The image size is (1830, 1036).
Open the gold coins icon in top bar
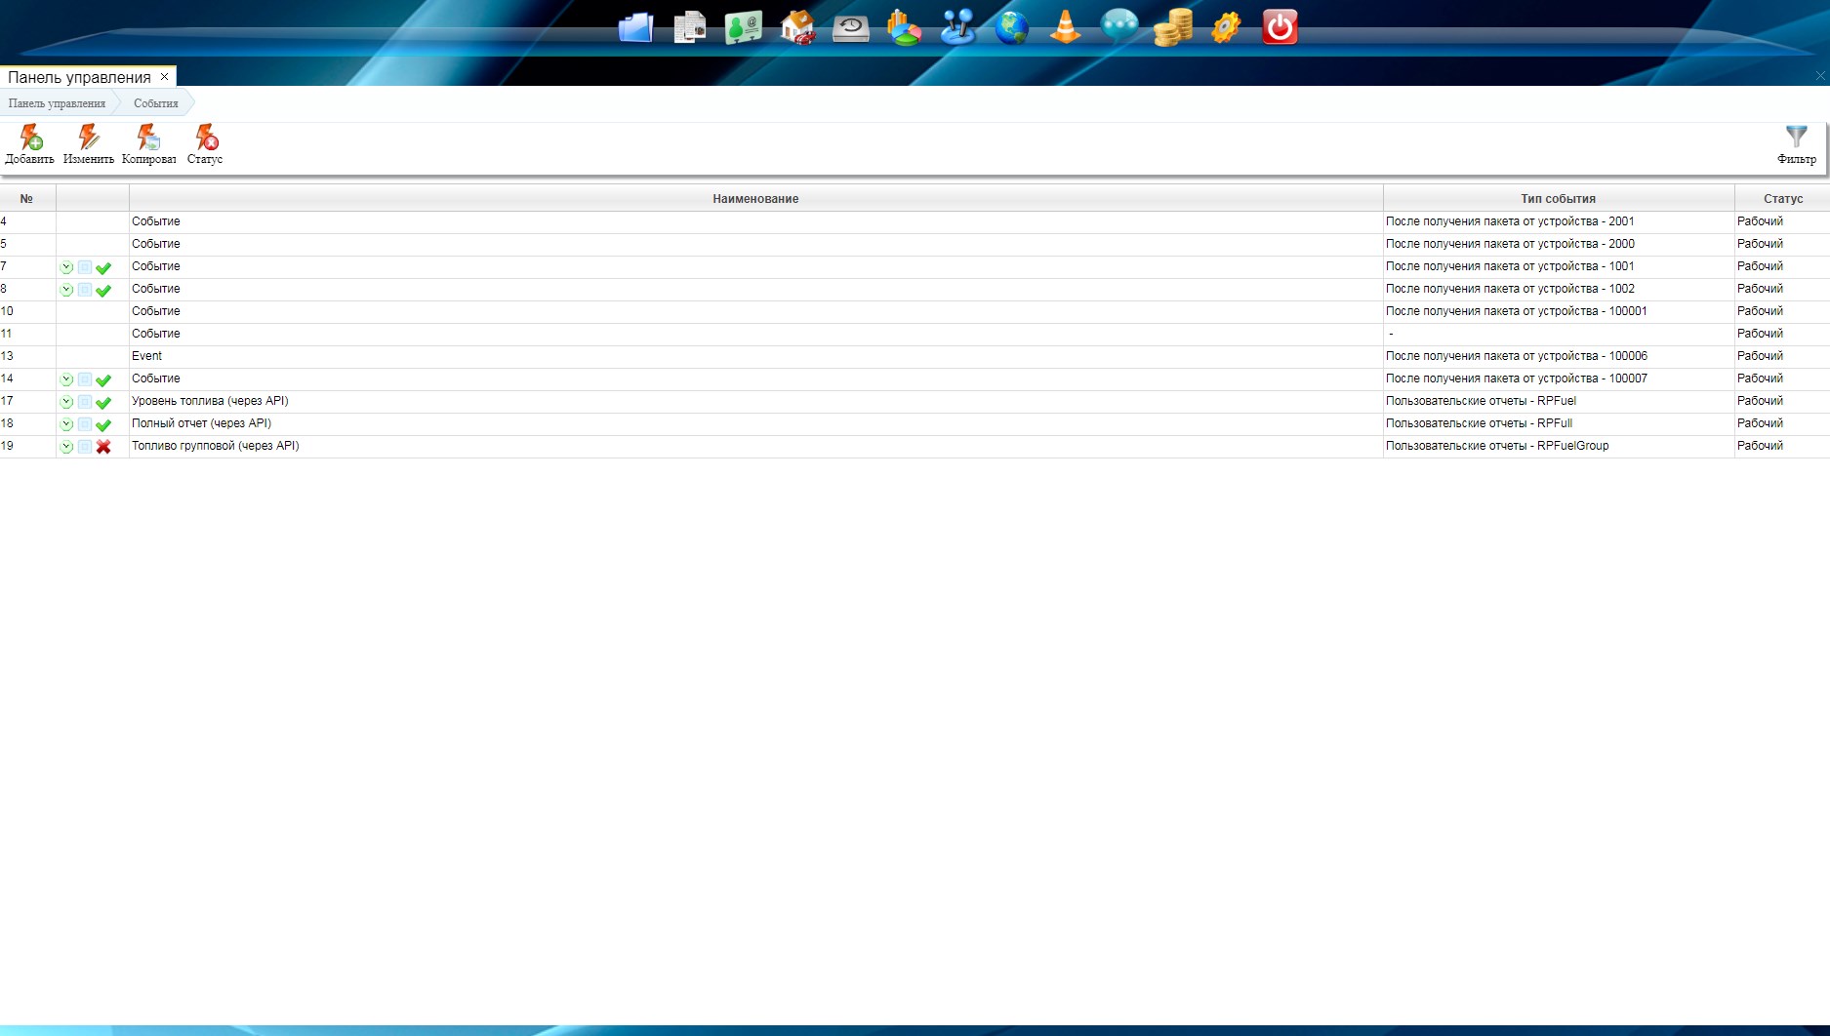[1172, 27]
